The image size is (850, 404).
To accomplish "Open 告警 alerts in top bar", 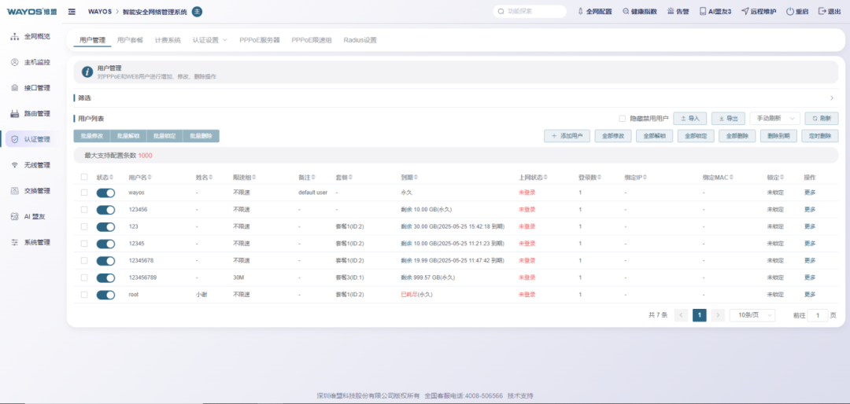I will pos(678,11).
